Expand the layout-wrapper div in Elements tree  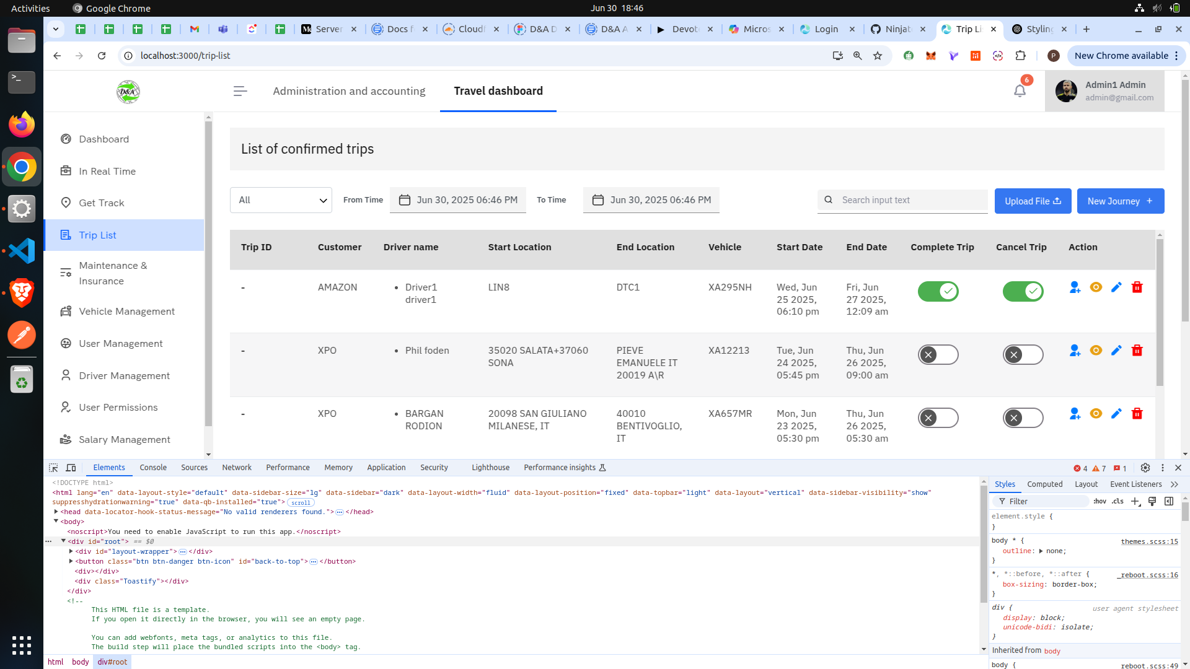click(x=71, y=551)
